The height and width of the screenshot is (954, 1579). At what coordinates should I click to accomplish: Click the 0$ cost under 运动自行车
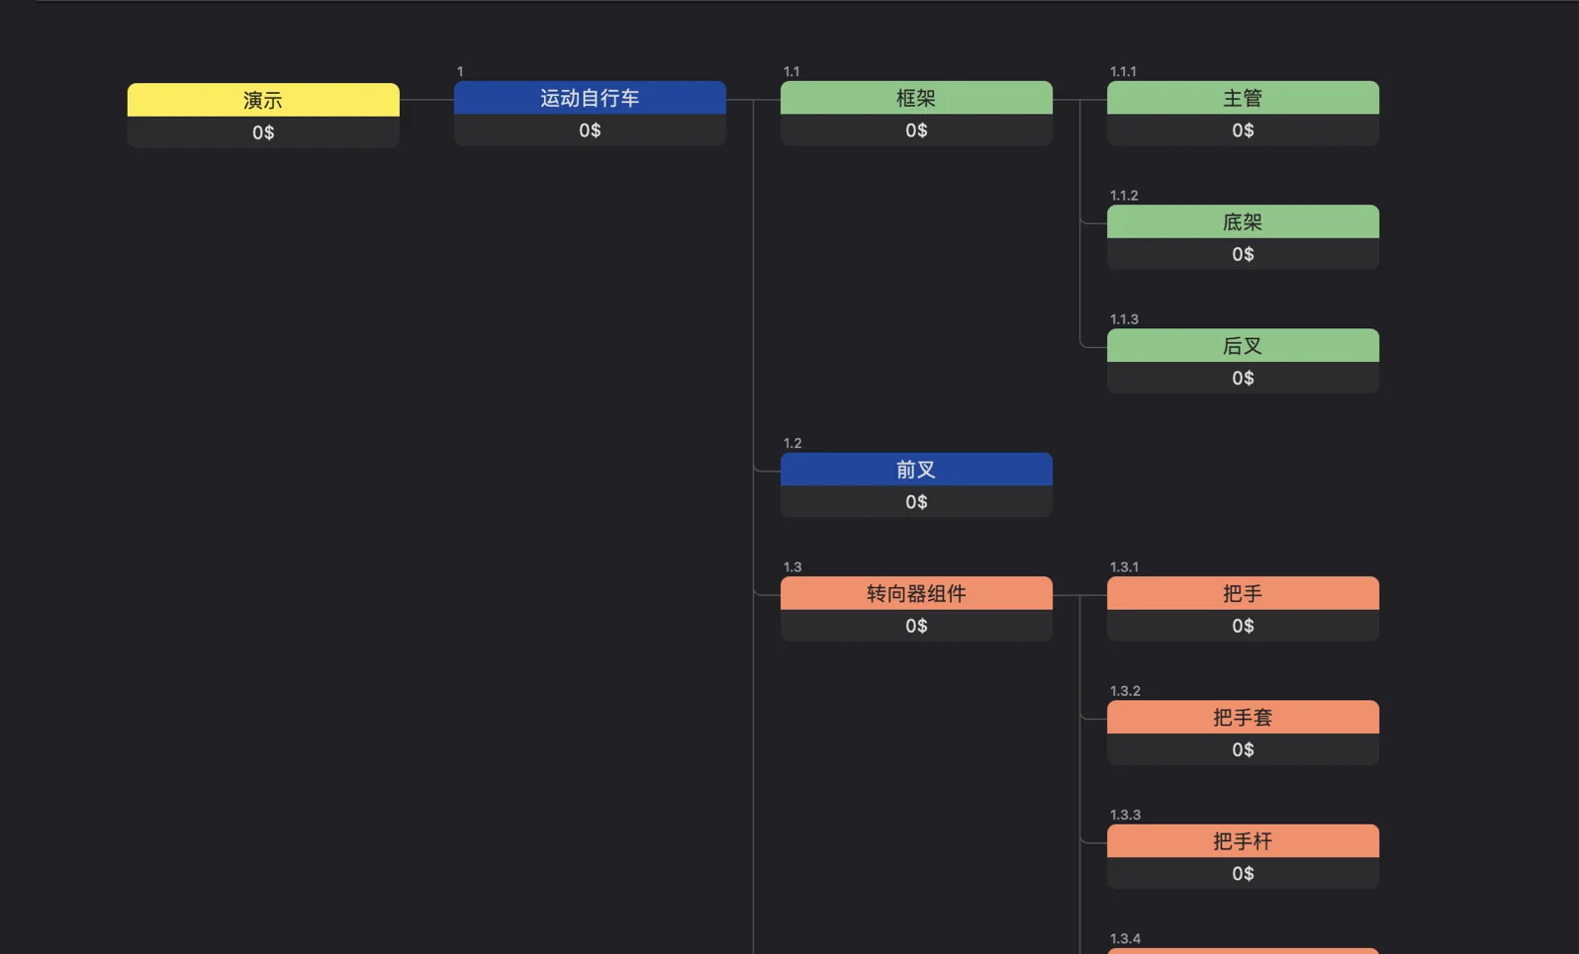pyautogui.click(x=590, y=130)
